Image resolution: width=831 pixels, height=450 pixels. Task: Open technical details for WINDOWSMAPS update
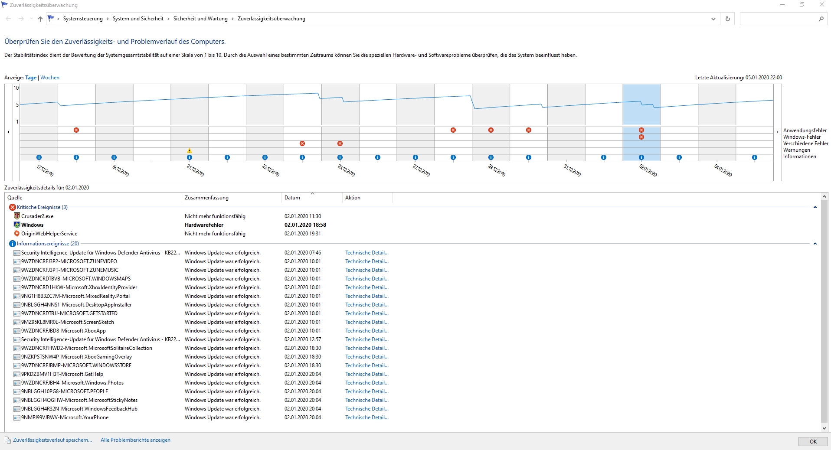click(367, 279)
